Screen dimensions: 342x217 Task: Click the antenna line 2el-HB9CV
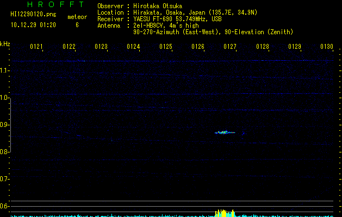tap(166, 25)
